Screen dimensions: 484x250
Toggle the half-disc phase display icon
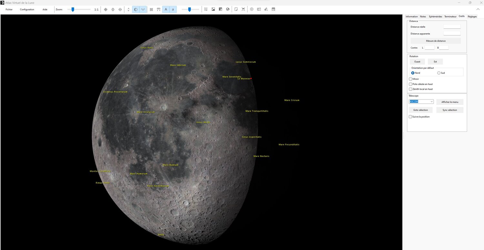(x=136, y=9)
